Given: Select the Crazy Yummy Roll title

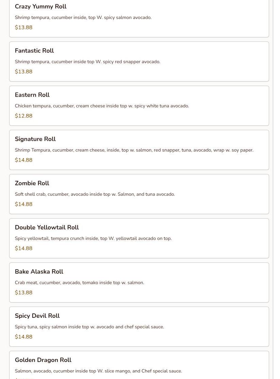Looking at the screenshot, I should pos(40,6).
